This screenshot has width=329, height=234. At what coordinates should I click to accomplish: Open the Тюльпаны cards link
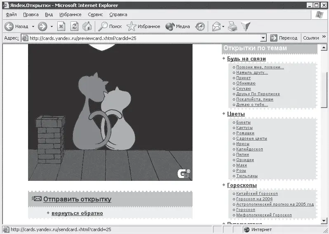(247, 176)
